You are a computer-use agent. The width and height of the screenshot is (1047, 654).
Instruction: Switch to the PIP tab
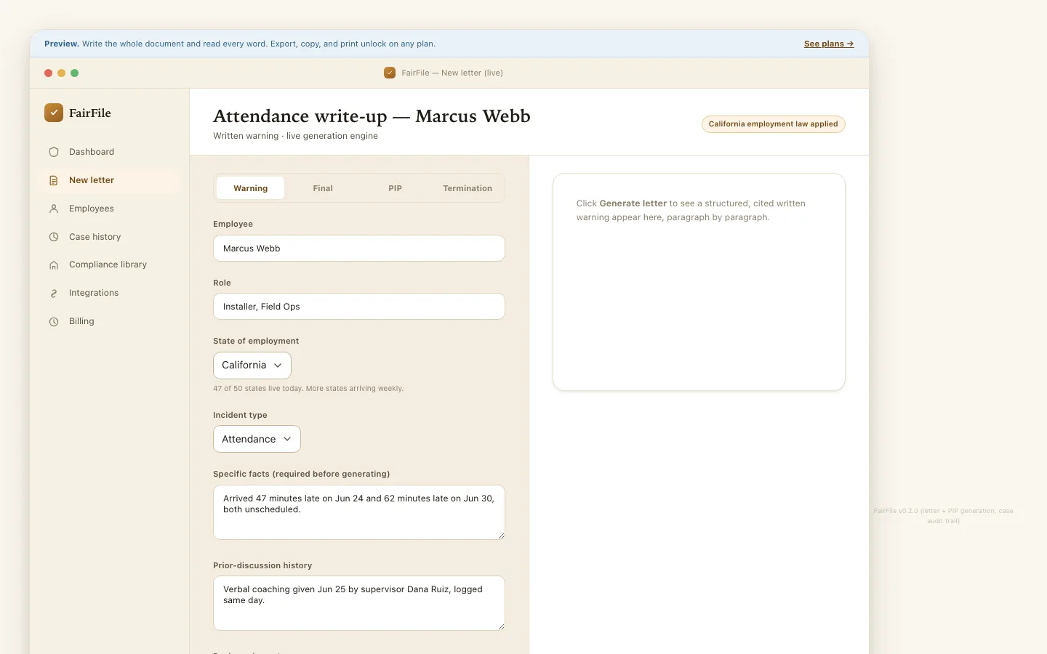pyautogui.click(x=395, y=188)
